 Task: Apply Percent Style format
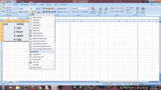coord(78,12)
